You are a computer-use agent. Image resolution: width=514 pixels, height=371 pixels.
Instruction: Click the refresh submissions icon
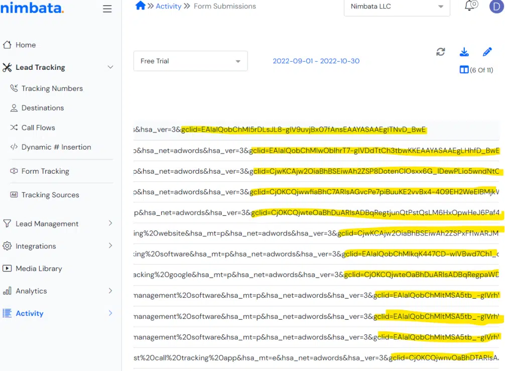click(441, 52)
